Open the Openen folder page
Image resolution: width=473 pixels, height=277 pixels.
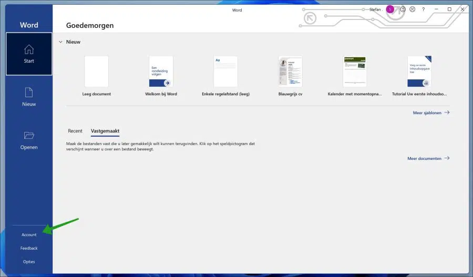point(29,140)
